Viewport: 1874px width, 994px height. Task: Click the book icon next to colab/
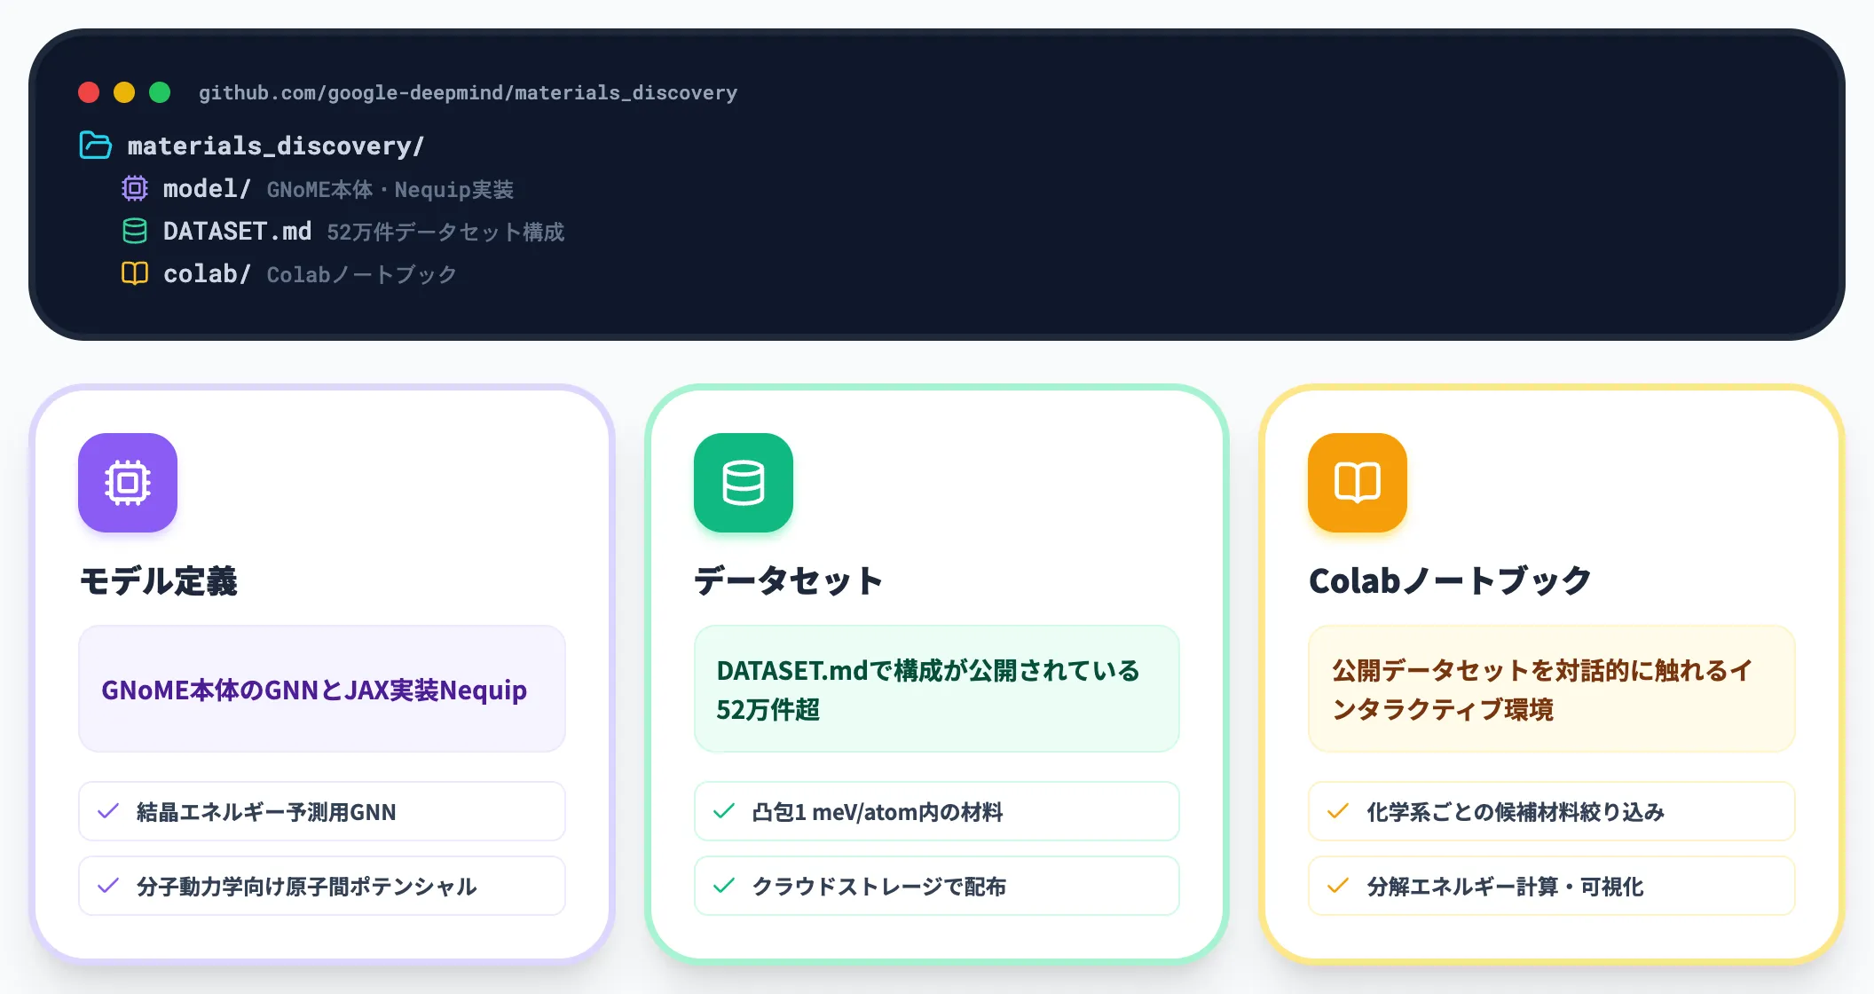coord(135,273)
